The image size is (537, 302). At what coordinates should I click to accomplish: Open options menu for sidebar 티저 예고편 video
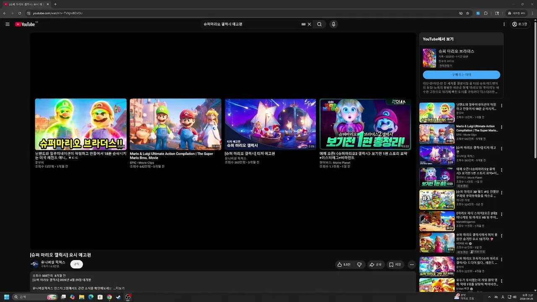[x=501, y=148]
